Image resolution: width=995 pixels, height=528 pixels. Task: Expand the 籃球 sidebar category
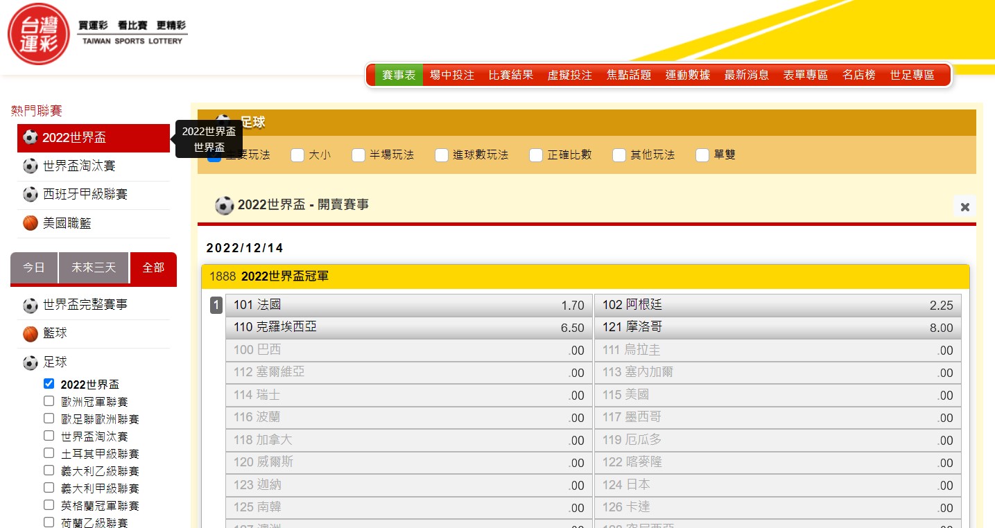55,334
